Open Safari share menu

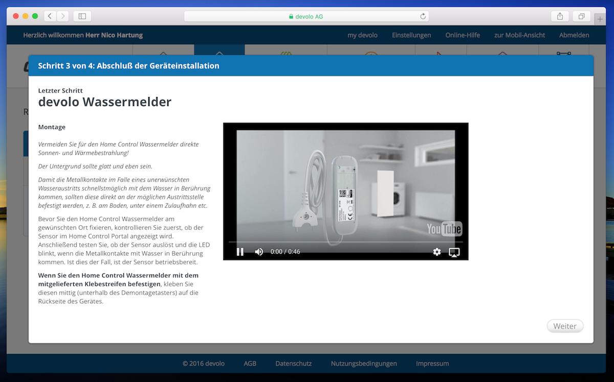(560, 16)
